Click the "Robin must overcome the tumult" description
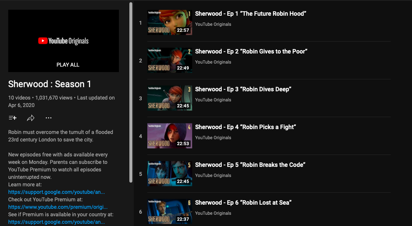The image size is (412, 226). 61,136
